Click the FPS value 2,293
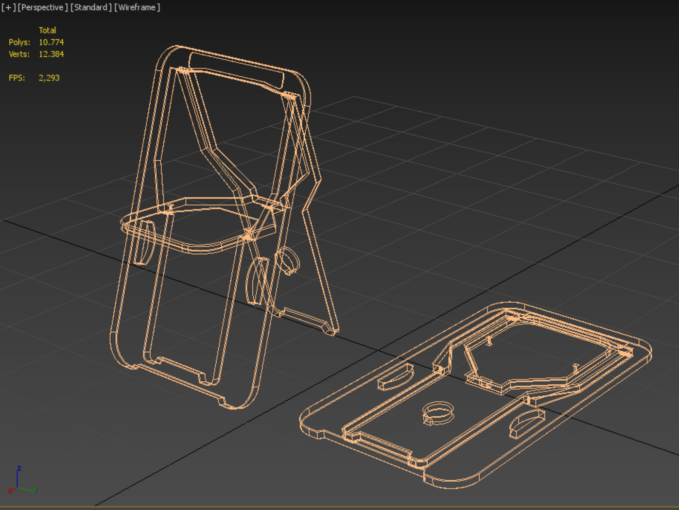Viewport: 679px width, 510px height. pyautogui.click(x=49, y=78)
